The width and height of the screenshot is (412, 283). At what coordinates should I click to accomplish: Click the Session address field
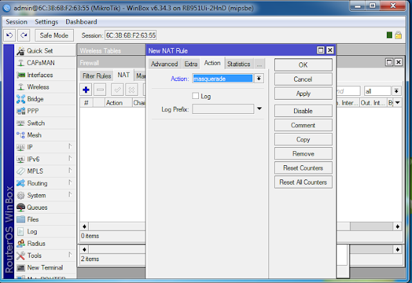pos(131,35)
